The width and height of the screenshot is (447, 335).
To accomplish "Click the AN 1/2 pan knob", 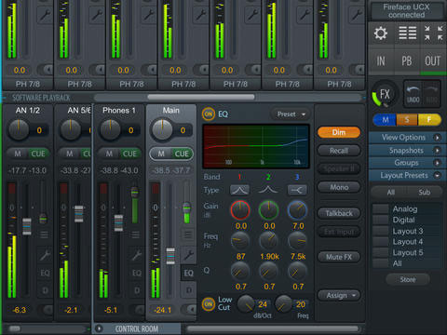I will click(19, 129).
